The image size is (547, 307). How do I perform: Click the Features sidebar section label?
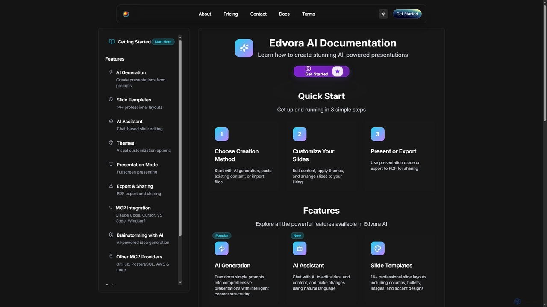pyautogui.click(x=115, y=59)
